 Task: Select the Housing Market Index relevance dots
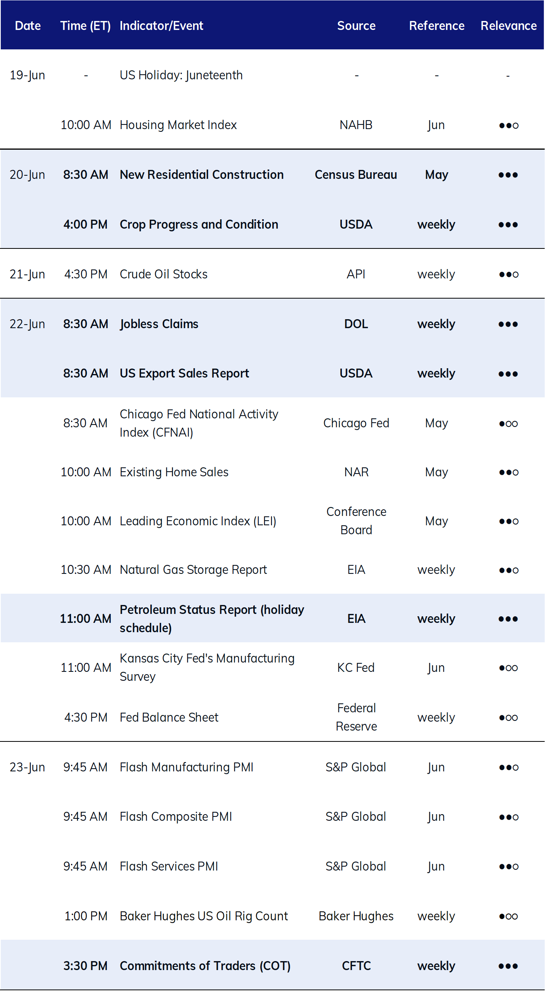[508, 126]
